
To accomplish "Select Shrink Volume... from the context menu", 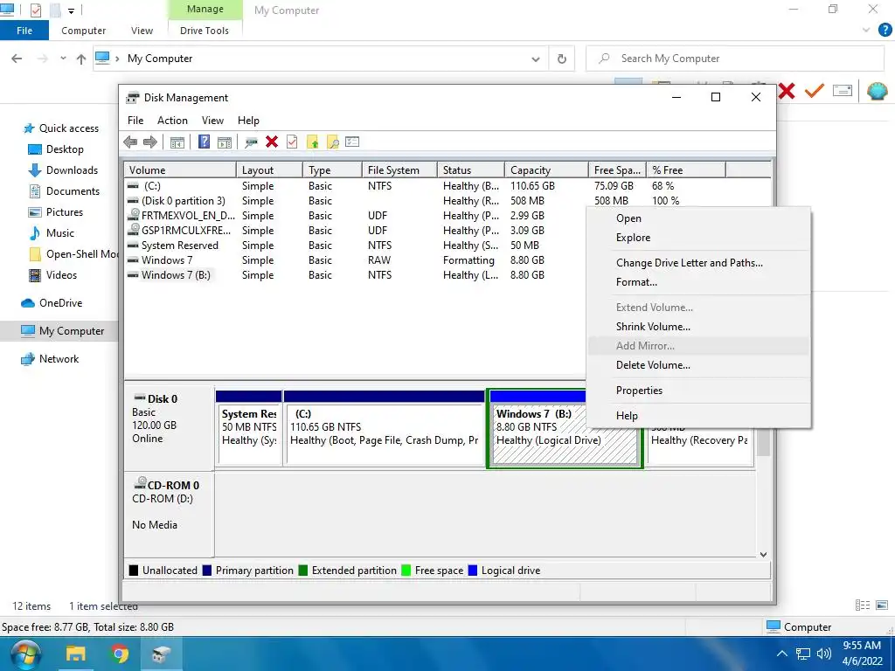I will 698,327.
